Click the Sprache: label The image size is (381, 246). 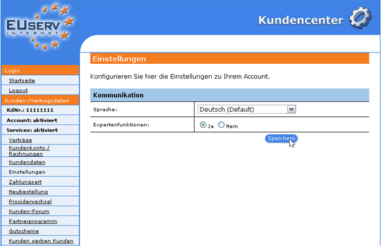[x=105, y=110]
